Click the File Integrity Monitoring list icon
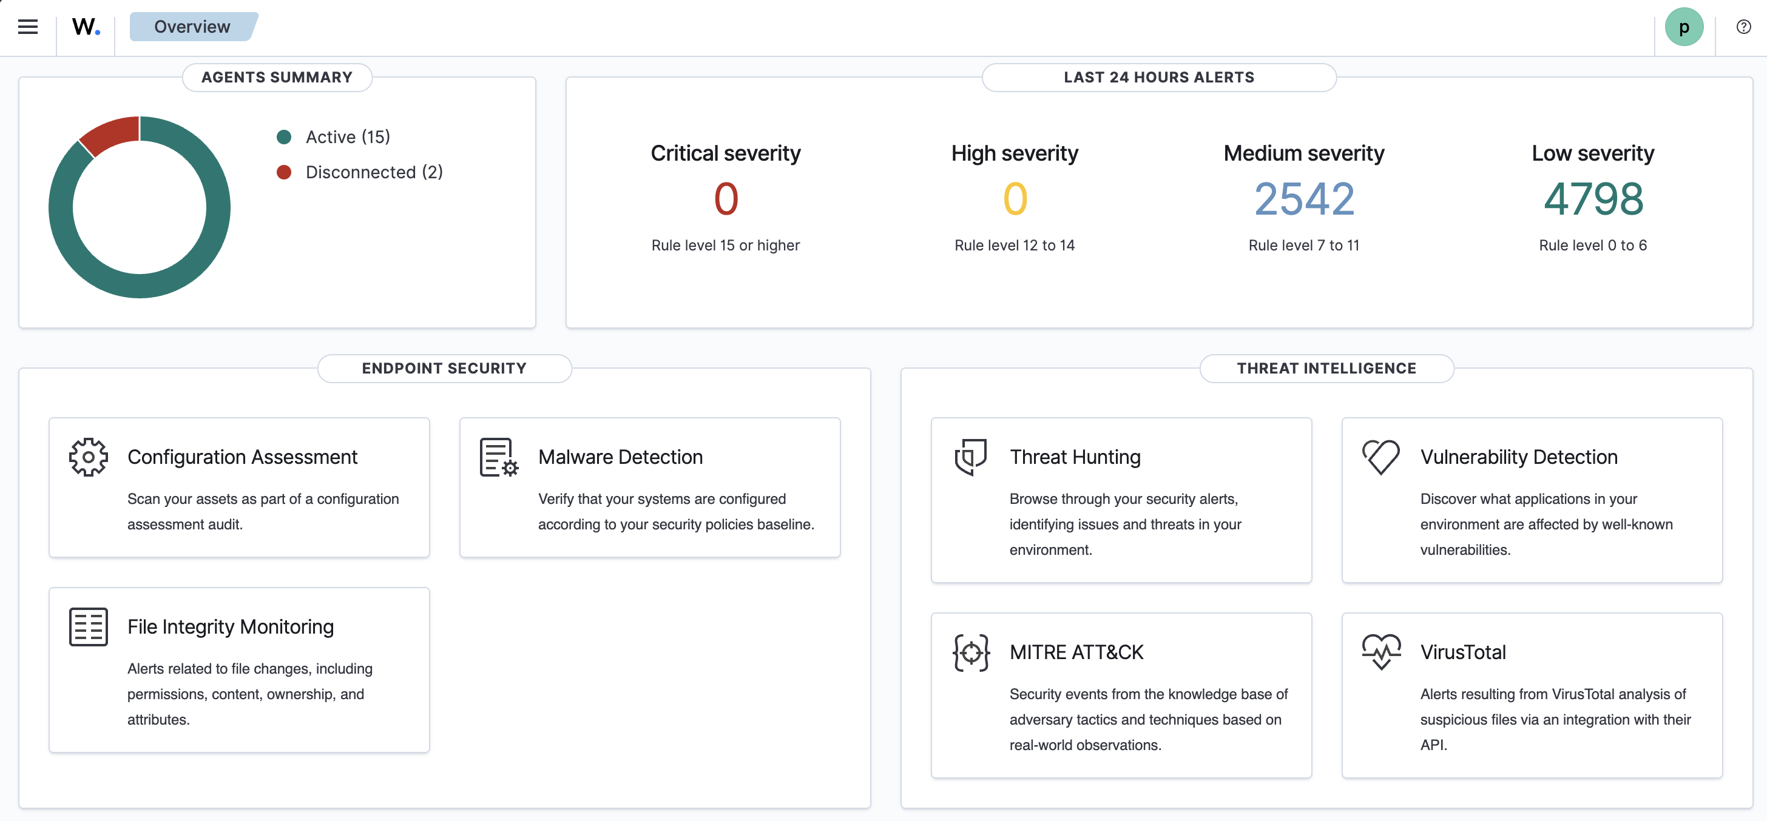Viewport: 1767px width, 821px height. pos(89,626)
